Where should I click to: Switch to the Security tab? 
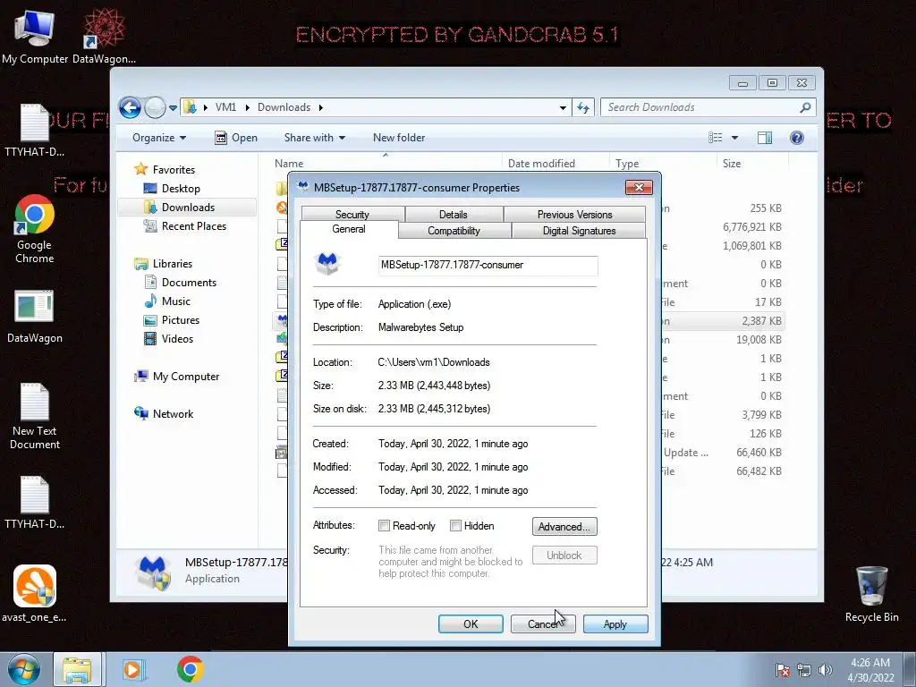tap(352, 215)
